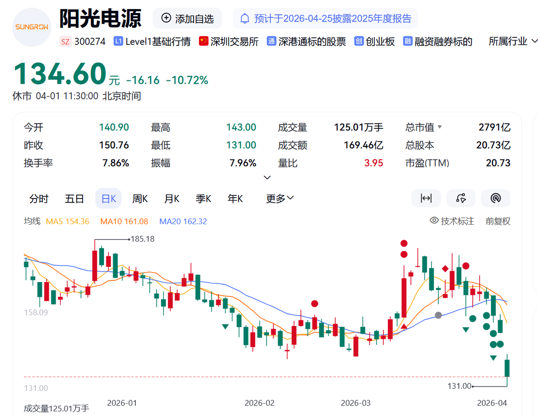Switch to 五日 chart tab
This screenshot has width=538, height=417.
click(x=74, y=199)
